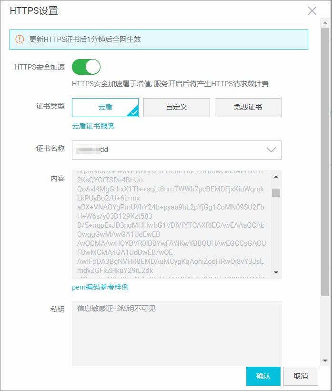Confirm settings with the 确认 button

[263, 376]
